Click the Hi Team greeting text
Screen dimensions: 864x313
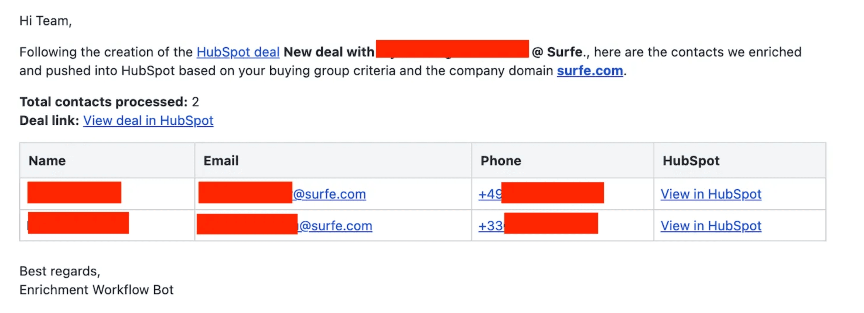(45, 21)
